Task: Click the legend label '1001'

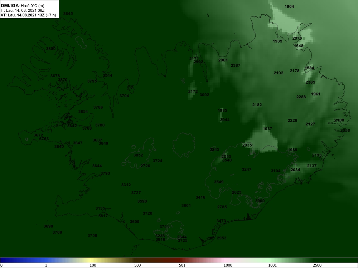Action: click(x=272, y=265)
